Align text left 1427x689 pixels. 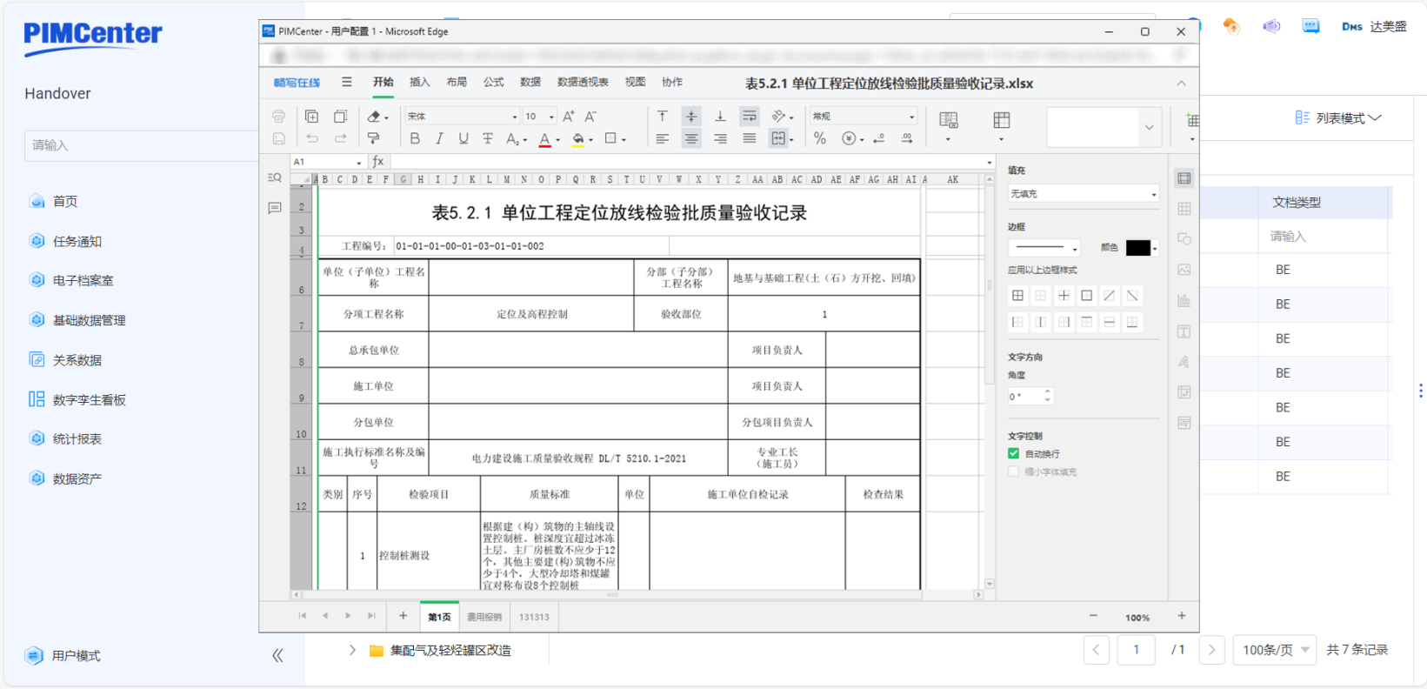coord(662,138)
